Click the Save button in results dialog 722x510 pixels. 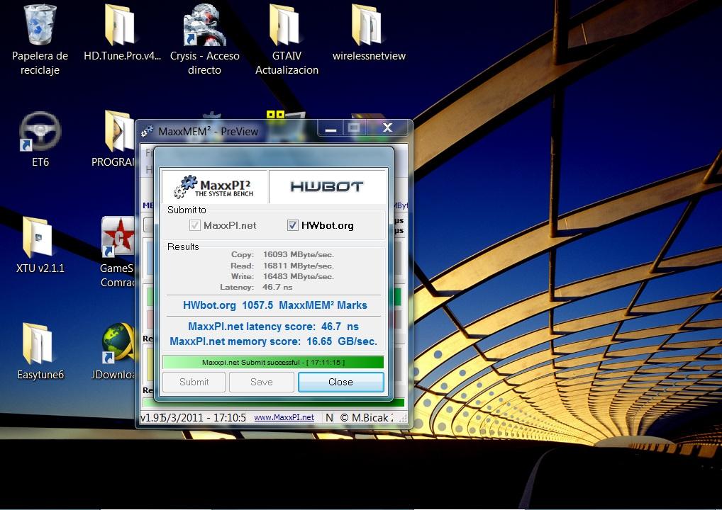coord(262,382)
